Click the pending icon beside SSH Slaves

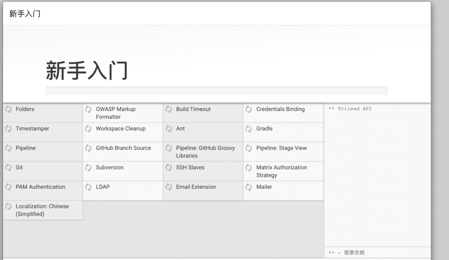tap(169, 167)
